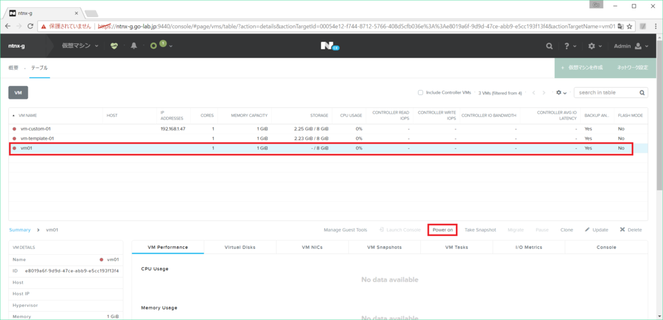Reload the page with refresh icon
Viewport: 663px width, 320px height.
(x=30, y=26)
